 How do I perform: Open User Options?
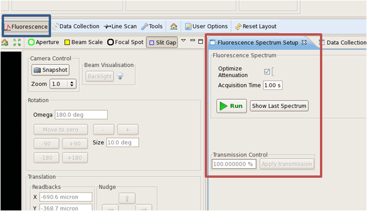pyautogui.click(x=206, y=26)
